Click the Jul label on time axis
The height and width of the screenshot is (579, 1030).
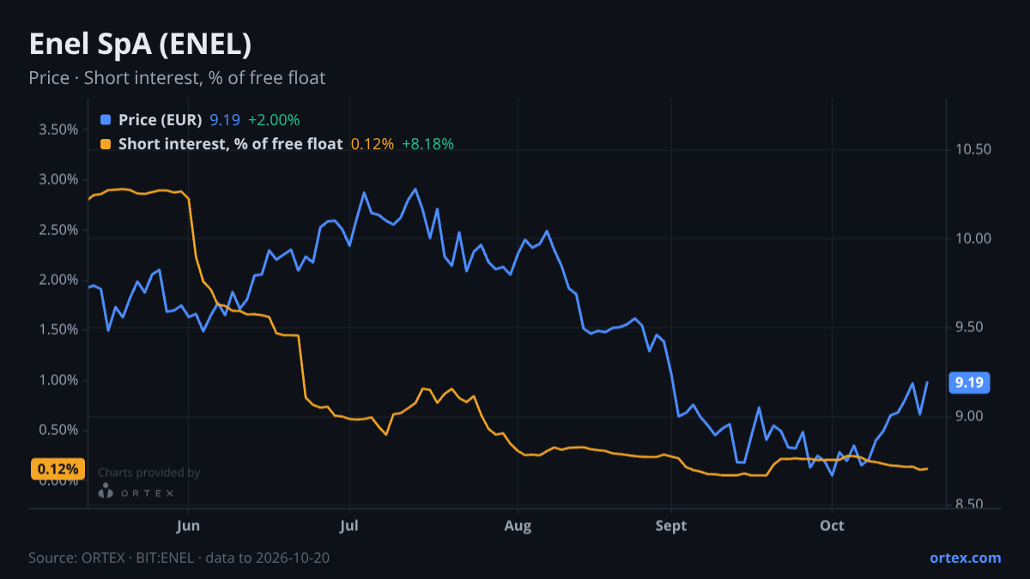(348, 526)
